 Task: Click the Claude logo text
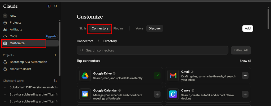click(10, 6)
